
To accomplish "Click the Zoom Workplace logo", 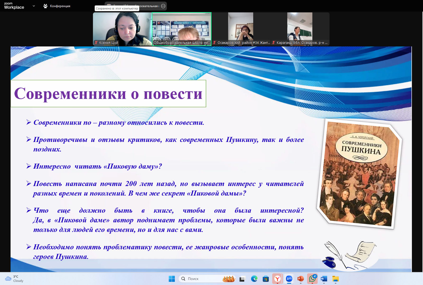I will click(14, 6).
